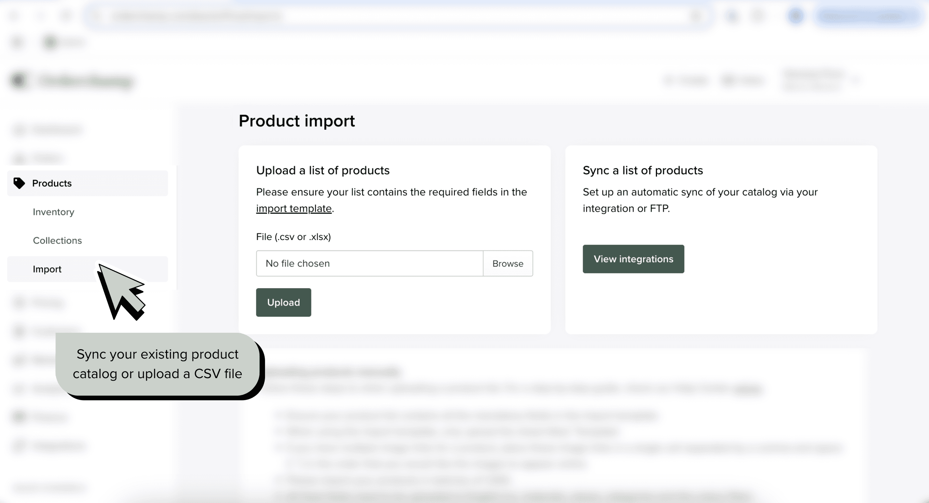Open Inventory under Products
The width and height of the screenshot is (929, 503).
click(x=53, y=212)
